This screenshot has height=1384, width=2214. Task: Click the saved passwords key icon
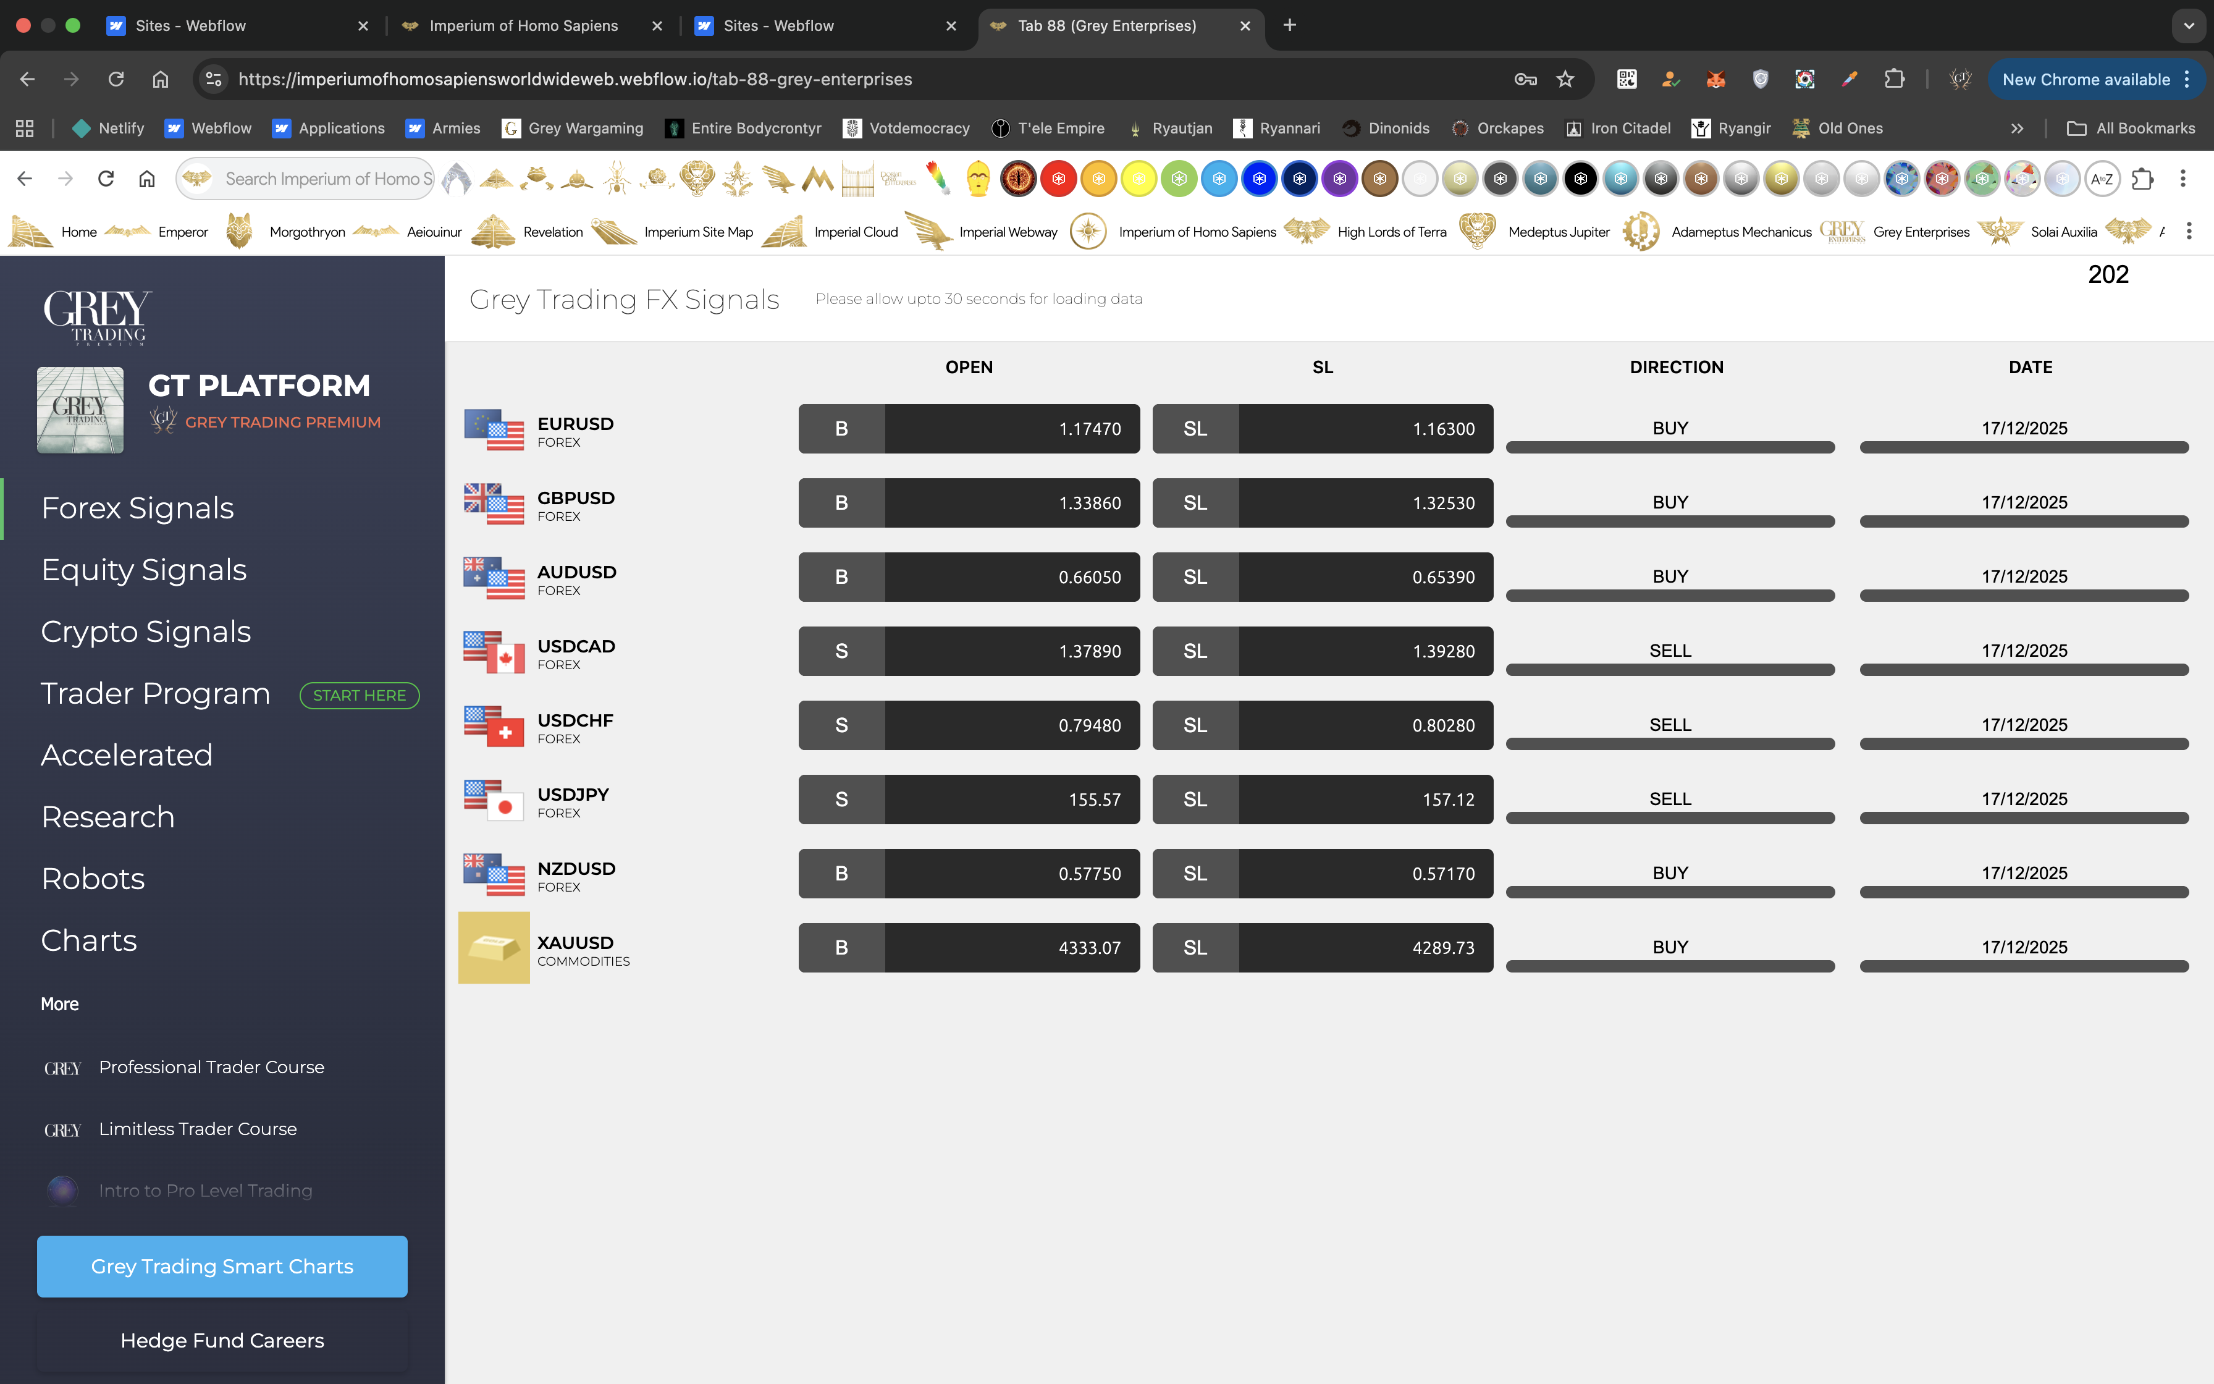(x=1525, y=80)
